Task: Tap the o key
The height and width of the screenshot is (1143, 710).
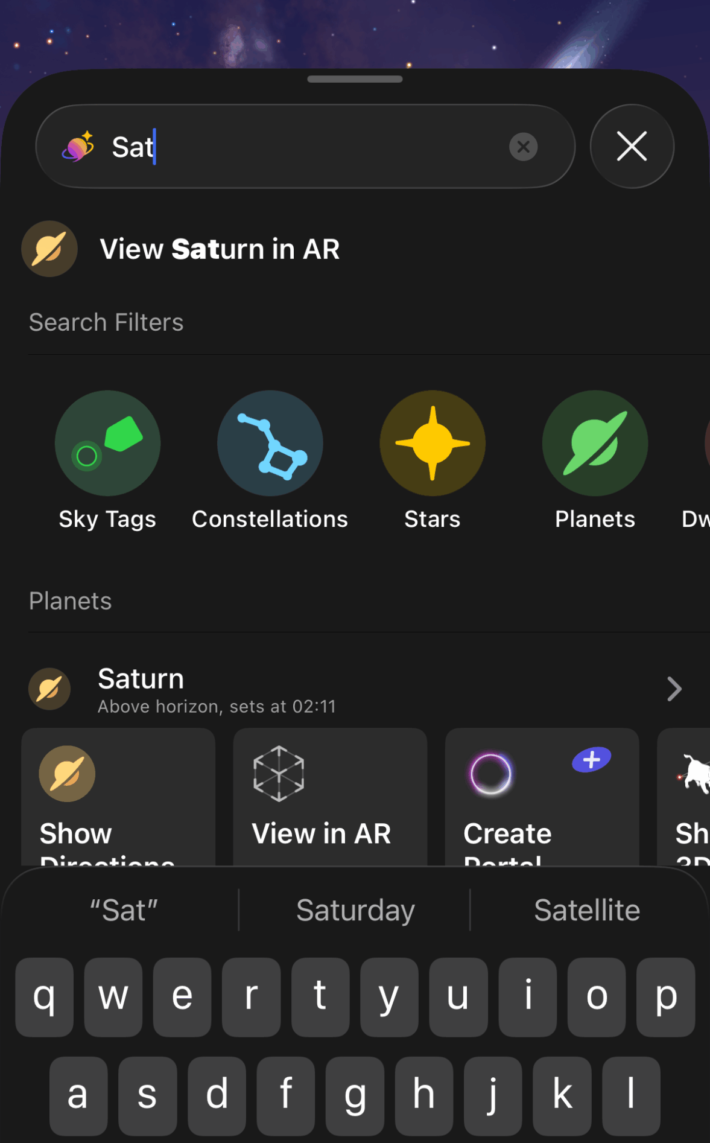Action: 597,997
